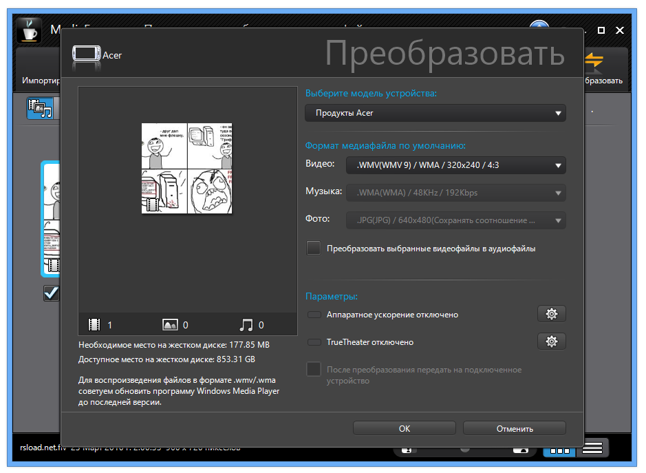Toggle TrueTheater indicator
The image size is (646, 473).
tap(314, 342)
